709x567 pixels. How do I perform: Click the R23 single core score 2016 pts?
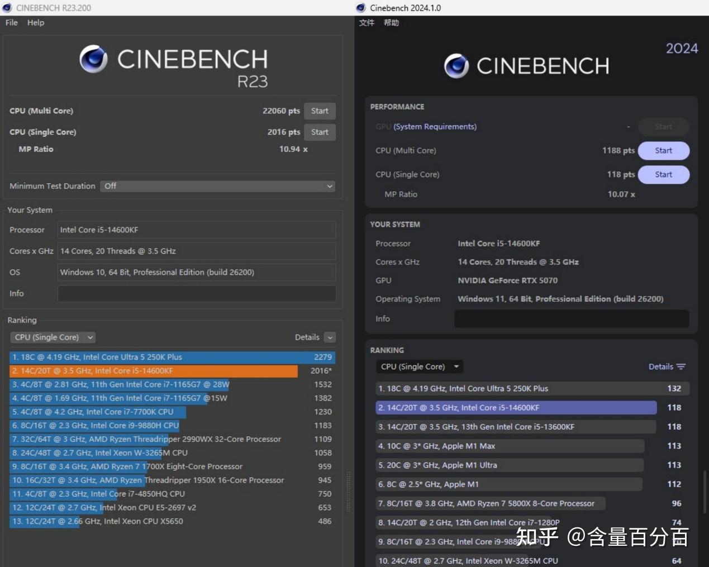point(283,132)
